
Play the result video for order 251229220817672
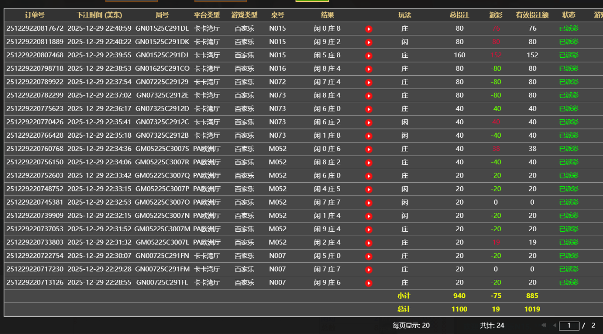pyautogui.click(x=368, y=28)
